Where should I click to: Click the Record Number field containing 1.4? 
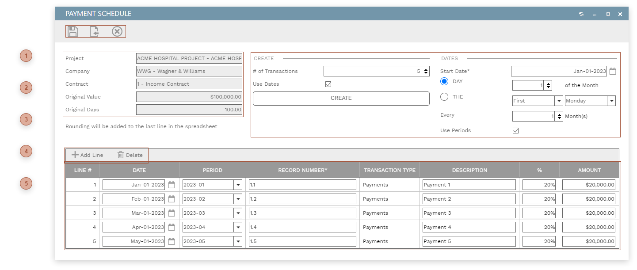tap(302, 227)
